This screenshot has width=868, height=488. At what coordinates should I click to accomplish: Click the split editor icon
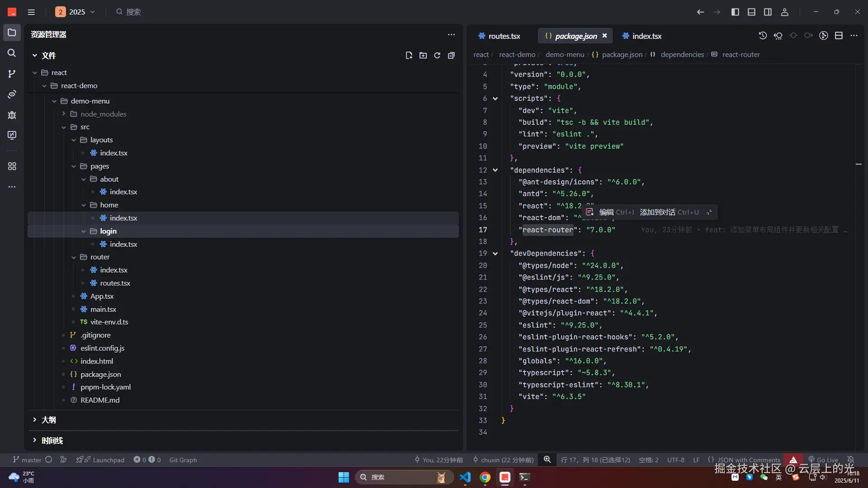839,36
